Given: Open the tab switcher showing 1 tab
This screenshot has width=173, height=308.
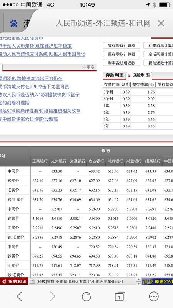Looking at the screenshot, I should 120,296.
